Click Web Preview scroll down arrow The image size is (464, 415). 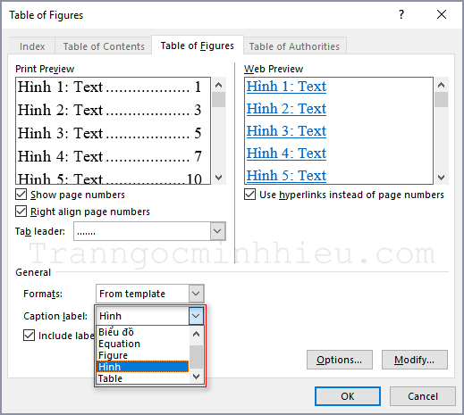tap(442, 178)
